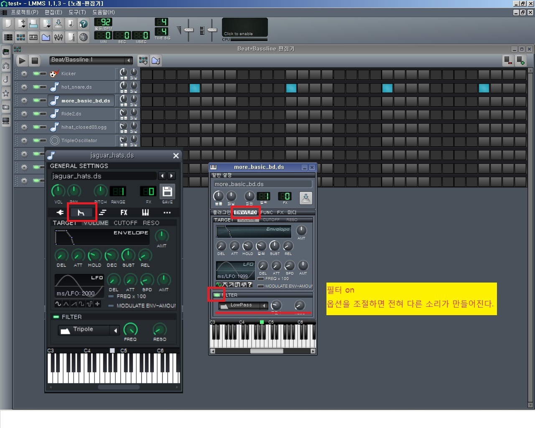The image size is (535, 428).
Task: Click the master pitch slider handle
Action: click(x=212, y=30)
